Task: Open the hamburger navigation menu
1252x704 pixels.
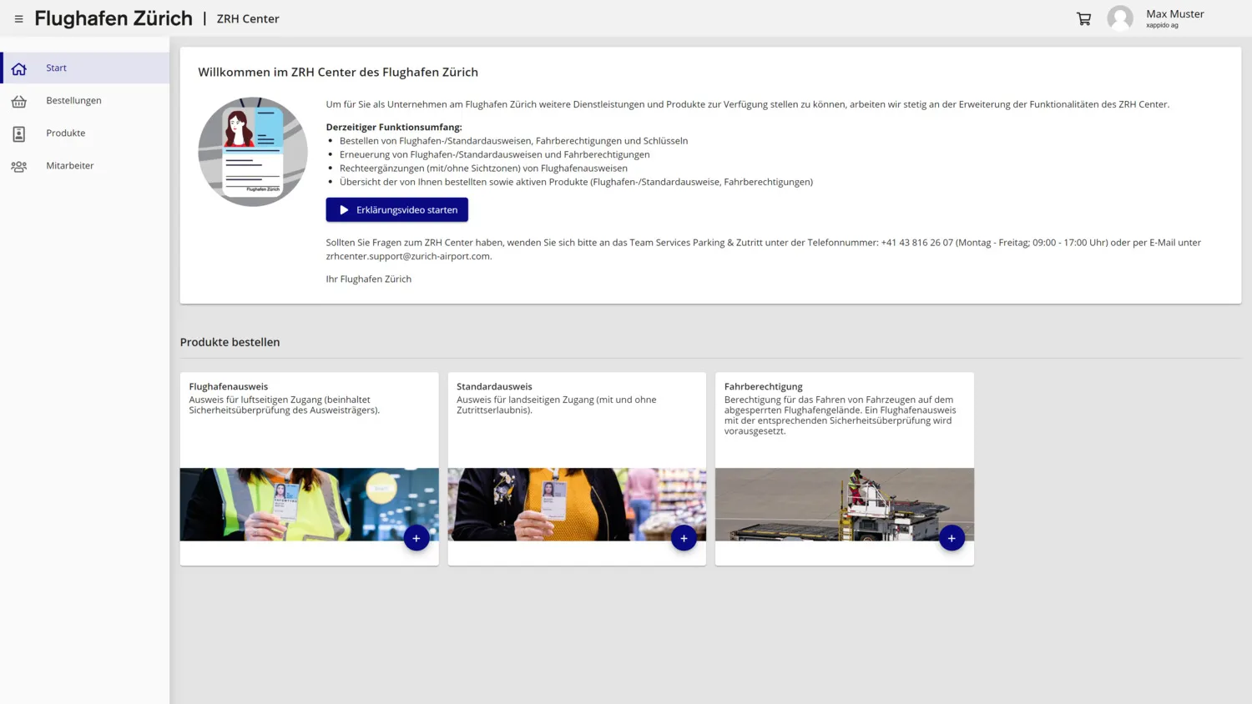Action: coord(18,18)
